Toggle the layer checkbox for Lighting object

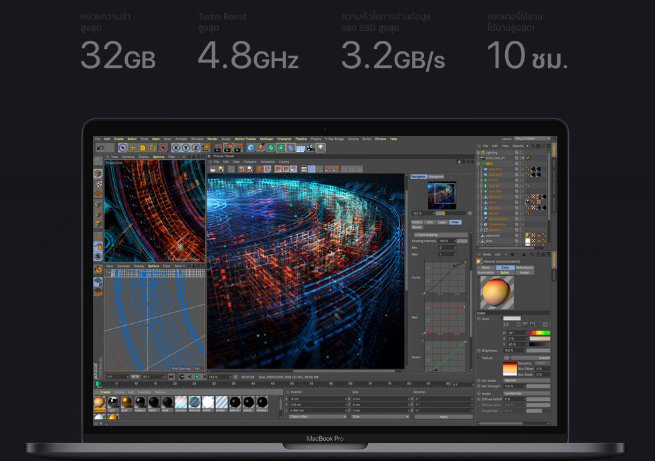pos(517,153)
